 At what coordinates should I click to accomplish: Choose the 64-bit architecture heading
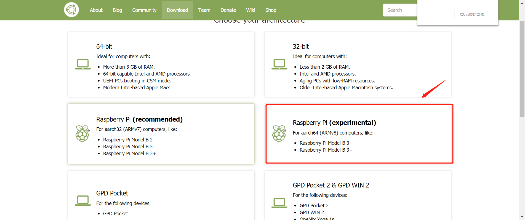click(104, 47)
